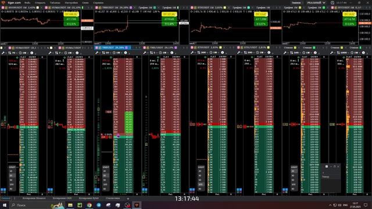Click purple link-color square on TRB/USDT order book tab
372x209 pixels.
(x=176, y=48)
